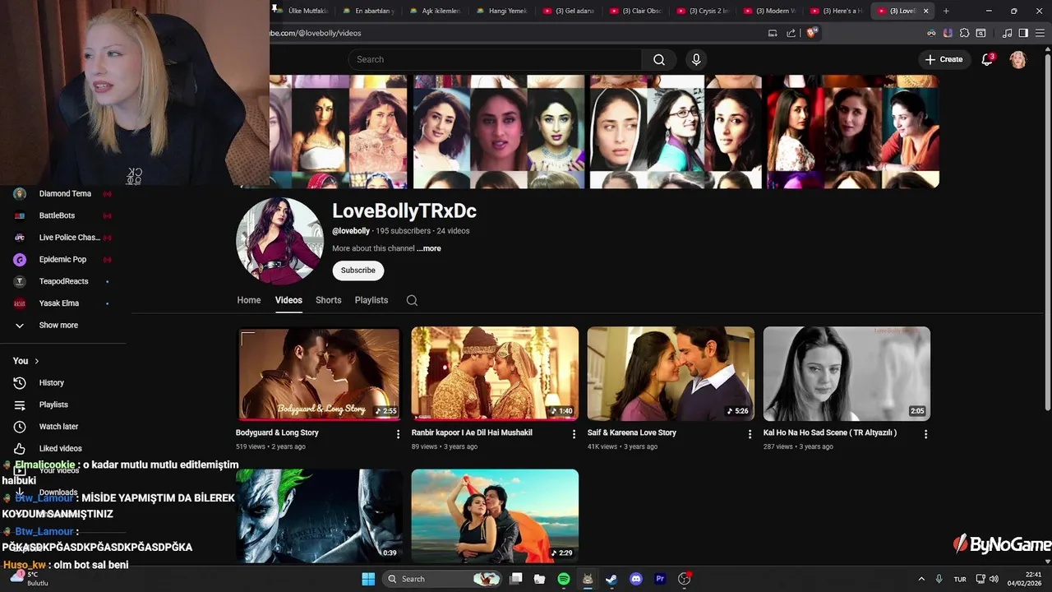
Task: Expand channel description with ...more
Action: pyautogui.click(x=429, y=248)
